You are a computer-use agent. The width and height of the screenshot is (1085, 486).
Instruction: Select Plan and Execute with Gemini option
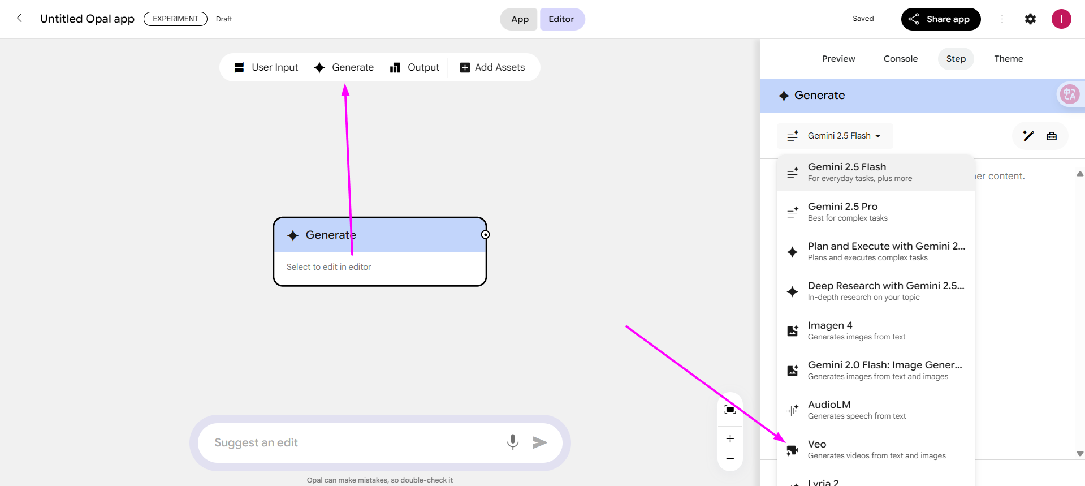click(876, 251)
